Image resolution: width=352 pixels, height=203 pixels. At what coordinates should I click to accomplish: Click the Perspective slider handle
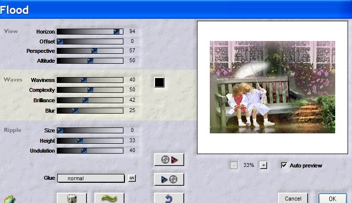(94, 51)
